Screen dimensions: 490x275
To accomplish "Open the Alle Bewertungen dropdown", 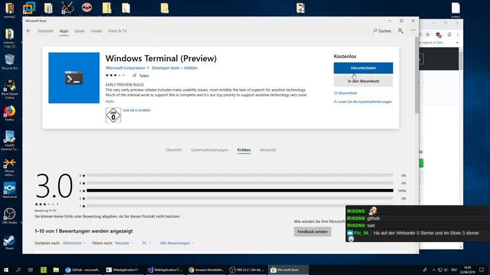I will click(177, 243).
